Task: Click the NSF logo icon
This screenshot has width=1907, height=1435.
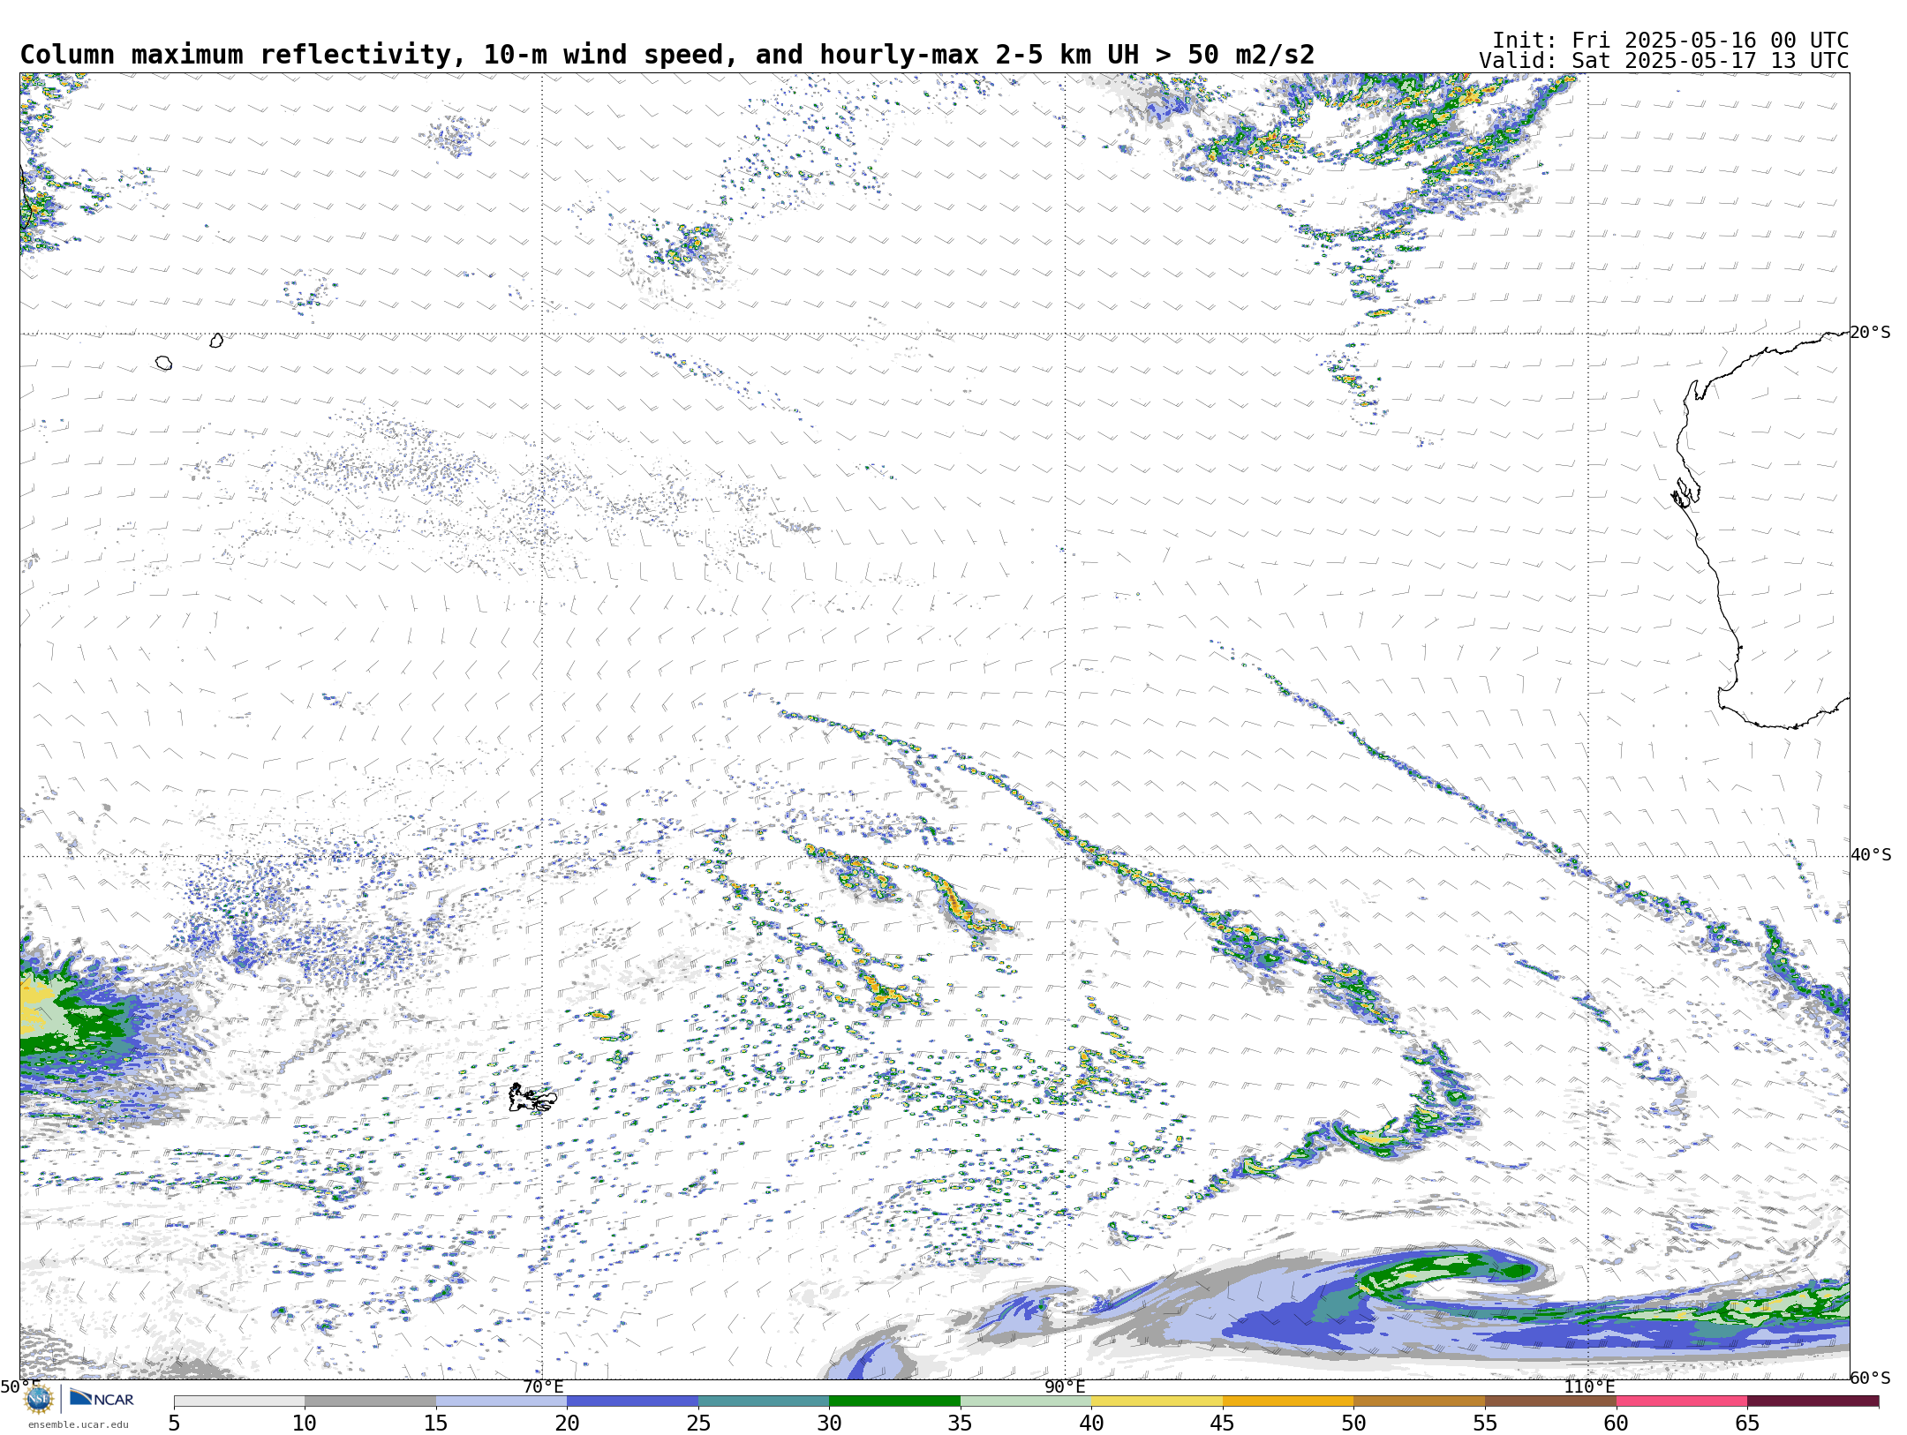Action: 39,1399
